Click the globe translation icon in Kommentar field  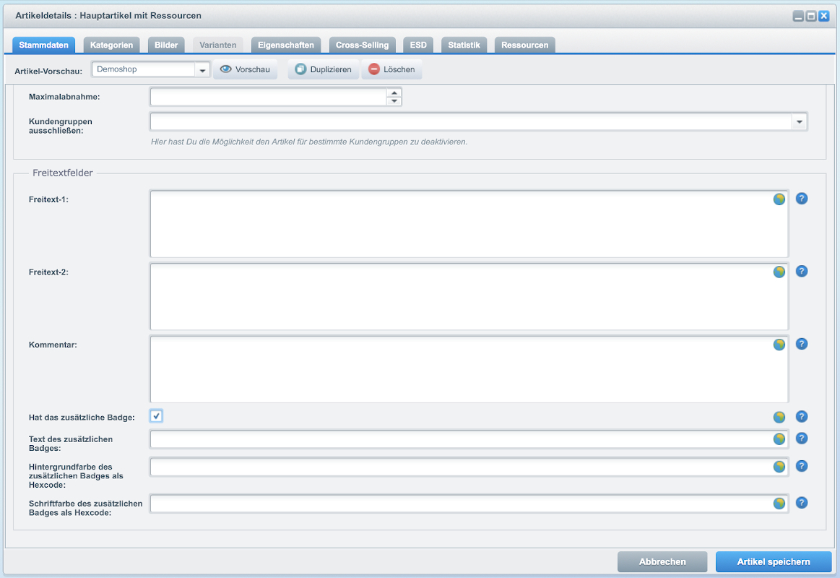779,345
